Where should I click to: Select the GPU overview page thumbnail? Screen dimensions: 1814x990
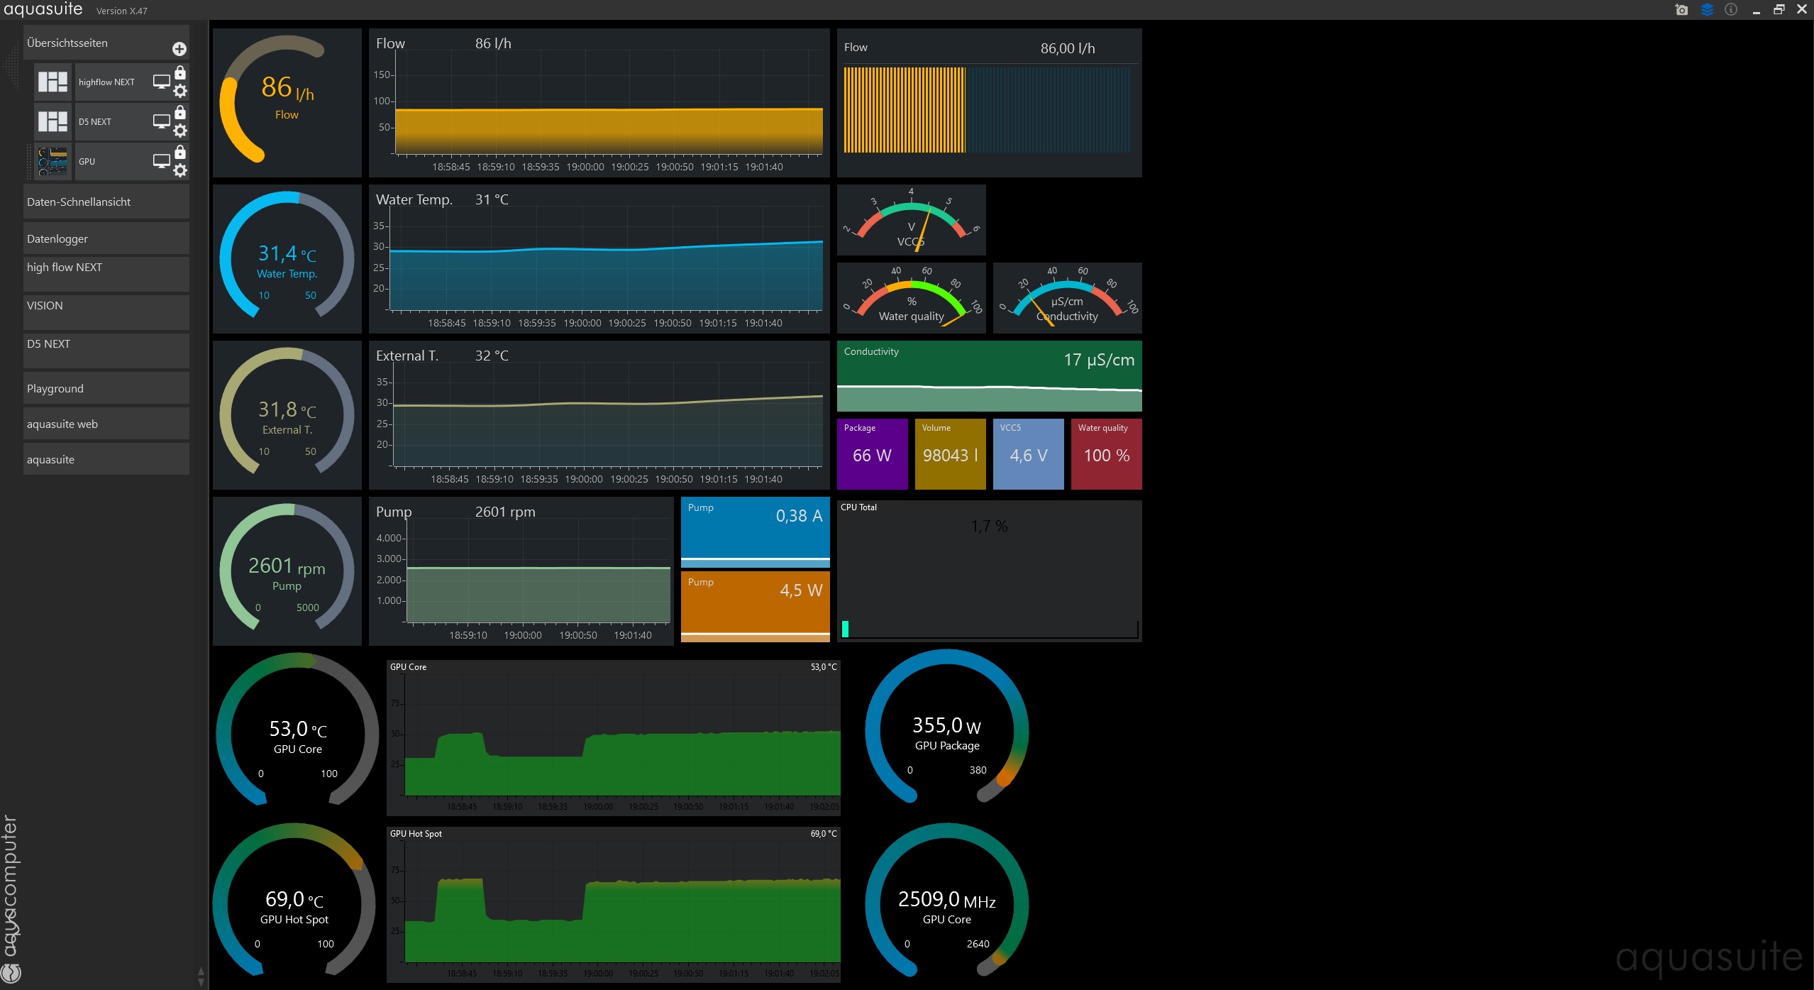[x=53, y=162]
